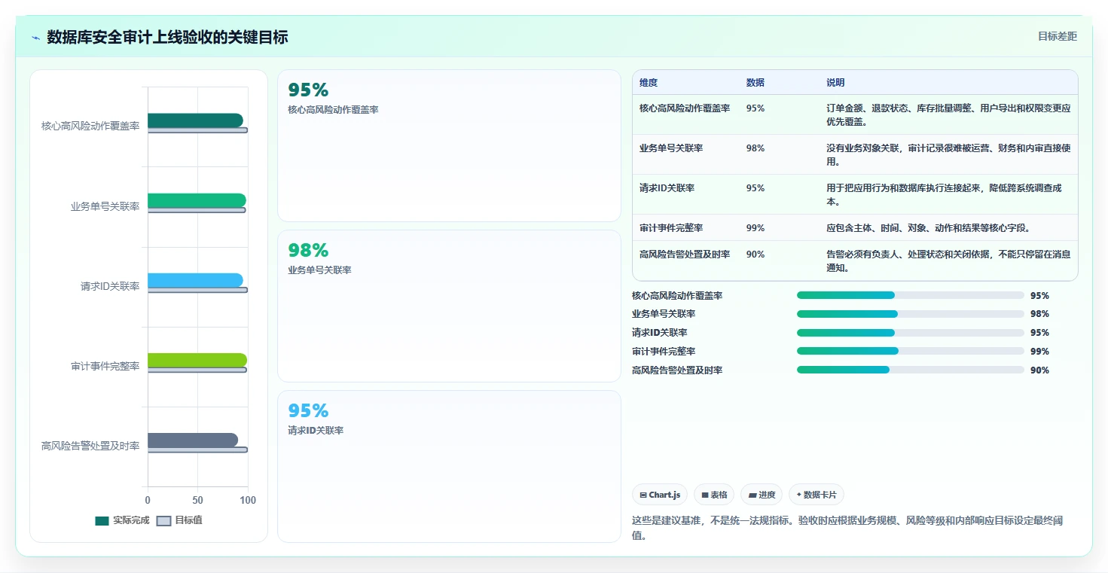The image size is (1108, 573).
Task: Click the 99% value in the table's 审计事件完整率 row
Action: click(x=755, y=228)
